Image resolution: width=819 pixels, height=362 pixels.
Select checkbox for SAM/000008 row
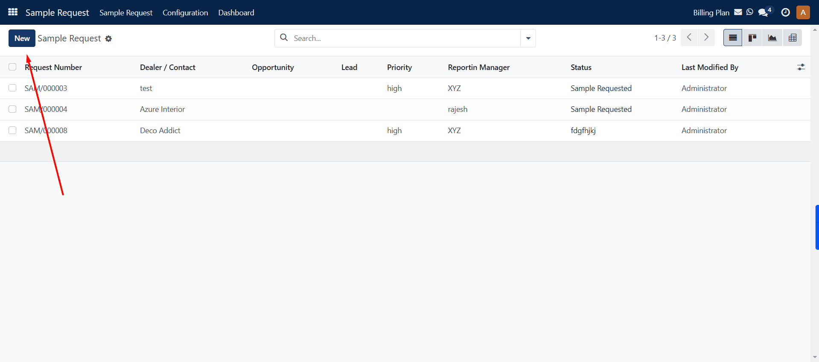(x=12, y=130)
